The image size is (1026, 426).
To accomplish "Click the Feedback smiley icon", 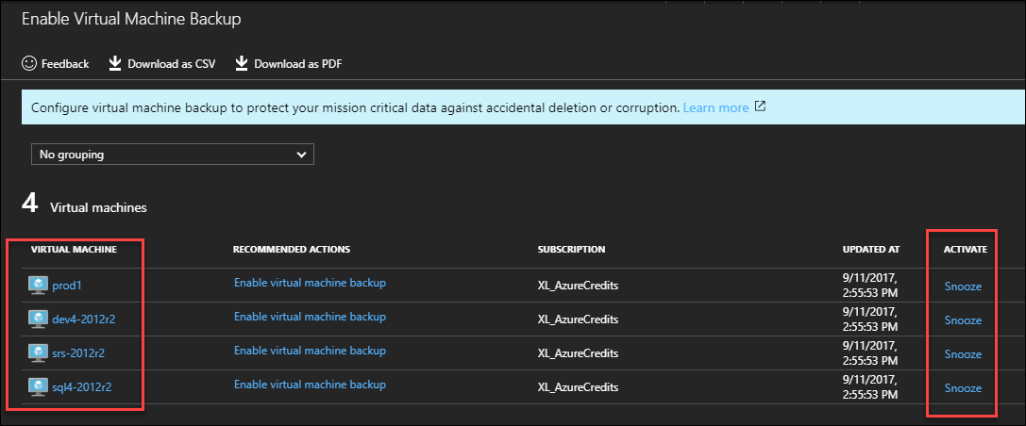I will [29, 63].
